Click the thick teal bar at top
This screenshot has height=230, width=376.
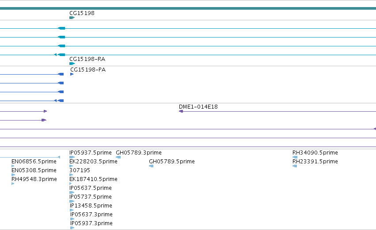(188, 8)
